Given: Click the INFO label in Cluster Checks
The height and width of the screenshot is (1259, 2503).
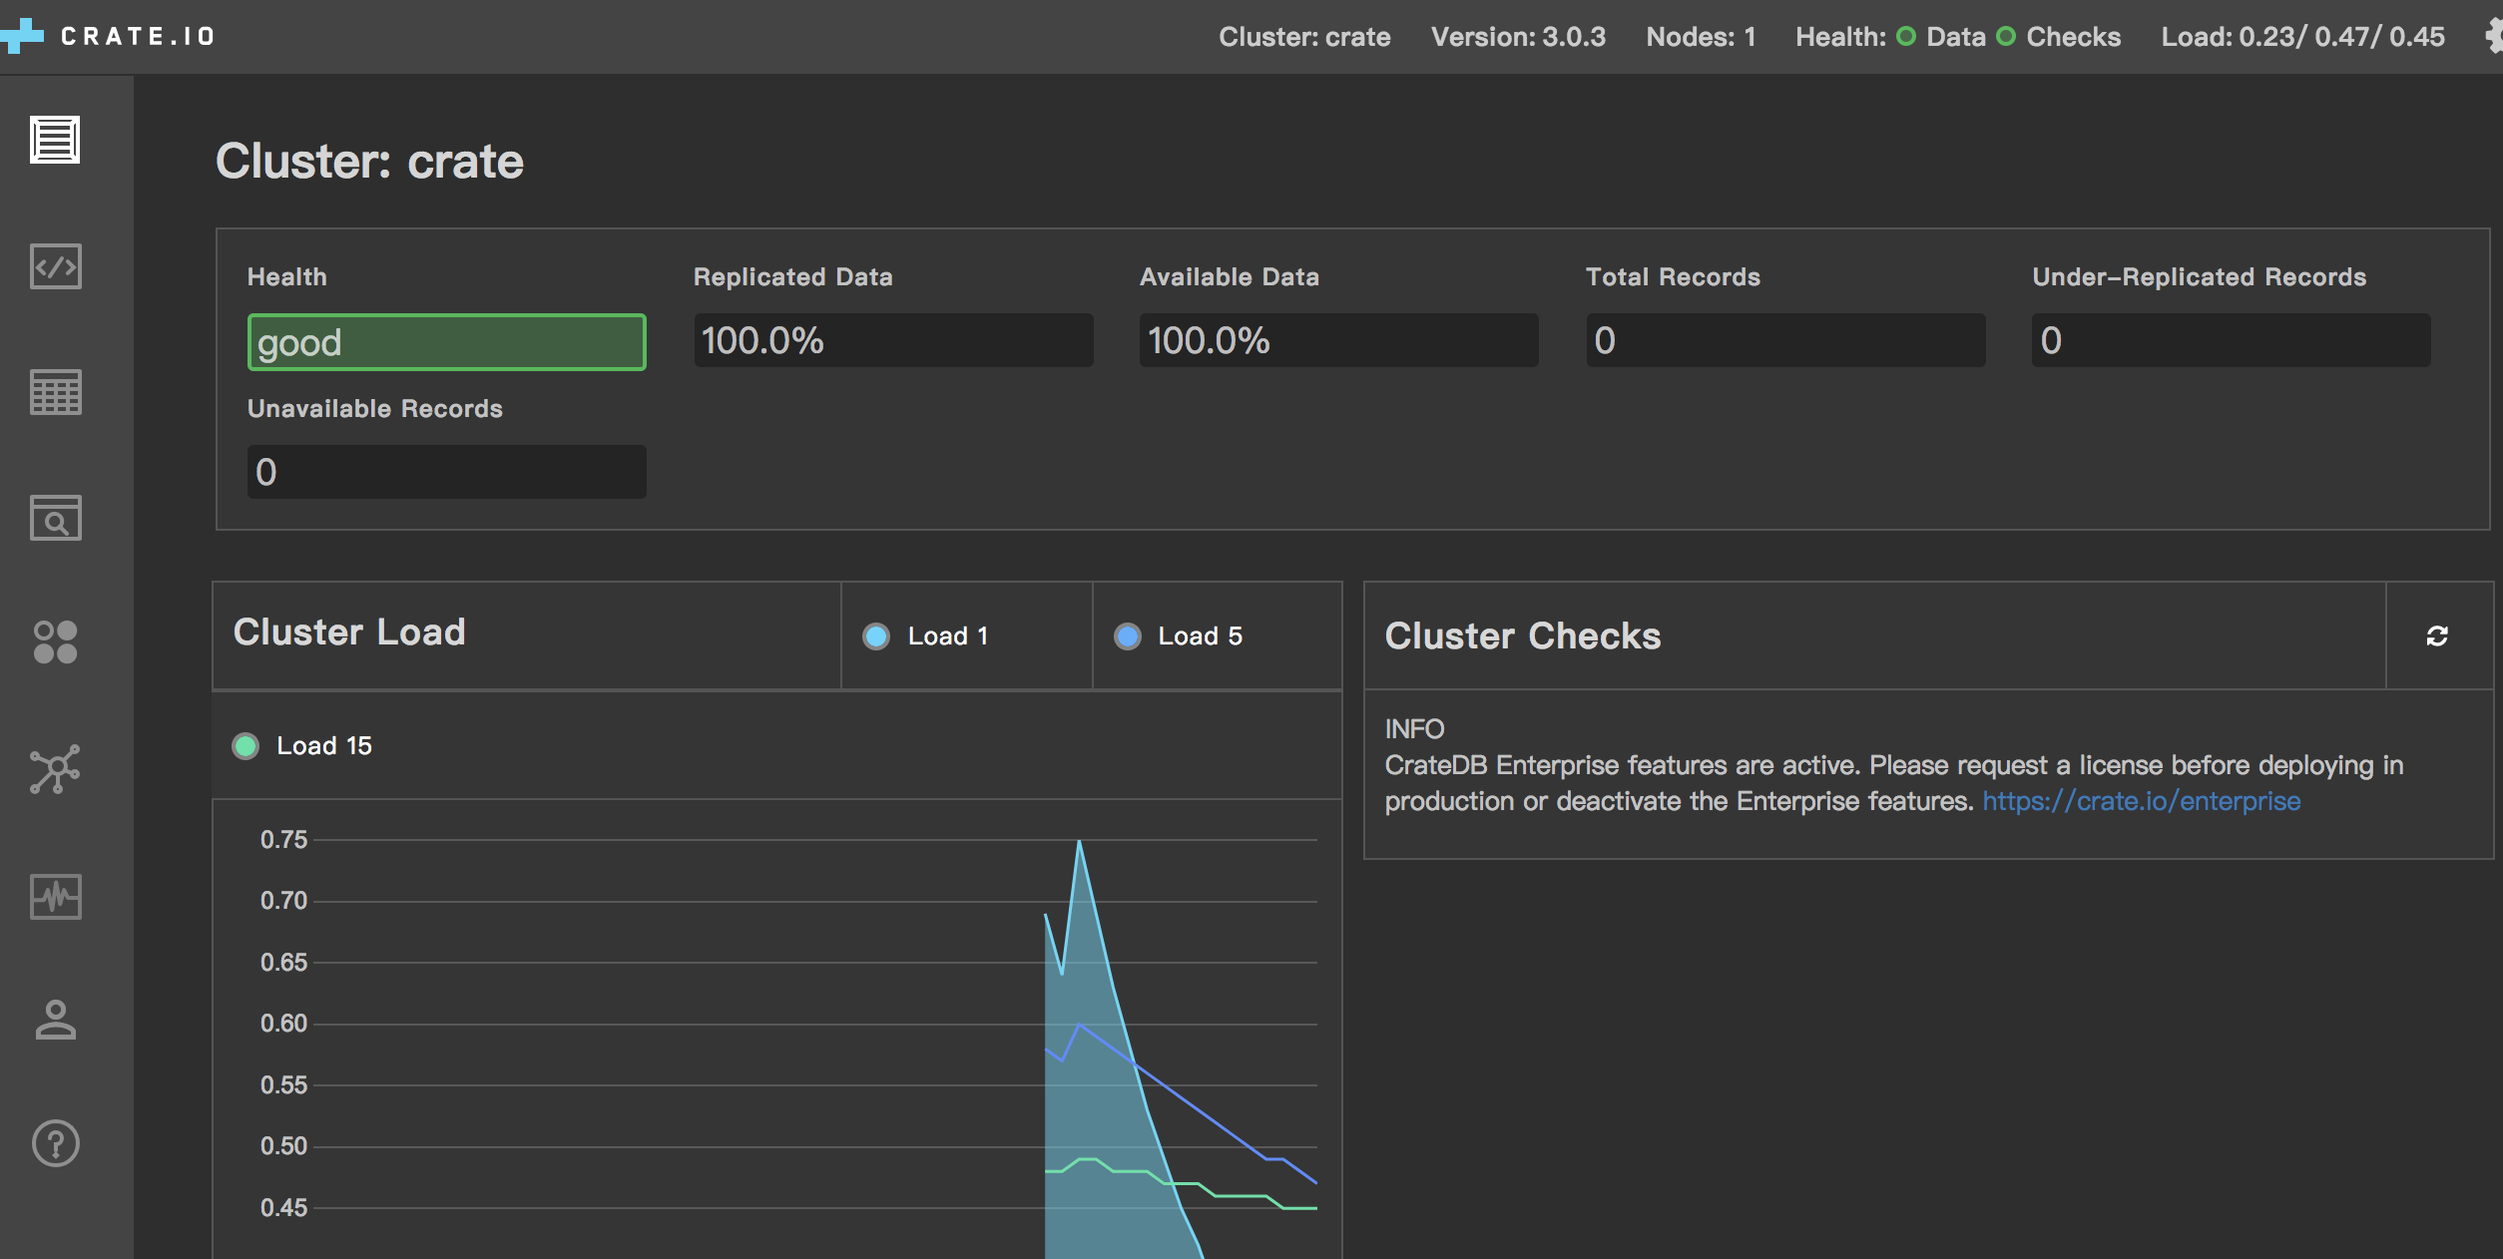Looking at the screenshot, I should click(1414, 729).
